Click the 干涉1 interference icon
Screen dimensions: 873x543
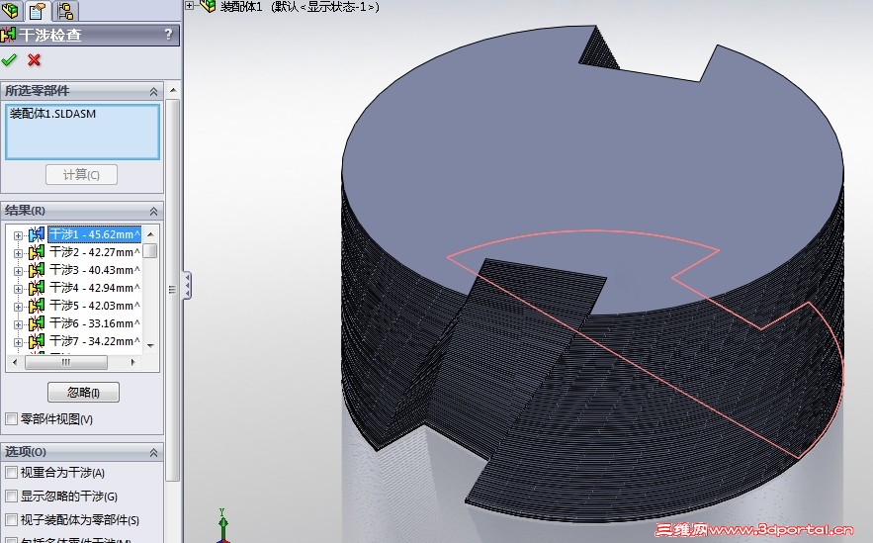pyautogui.click(x=37, y=234)
